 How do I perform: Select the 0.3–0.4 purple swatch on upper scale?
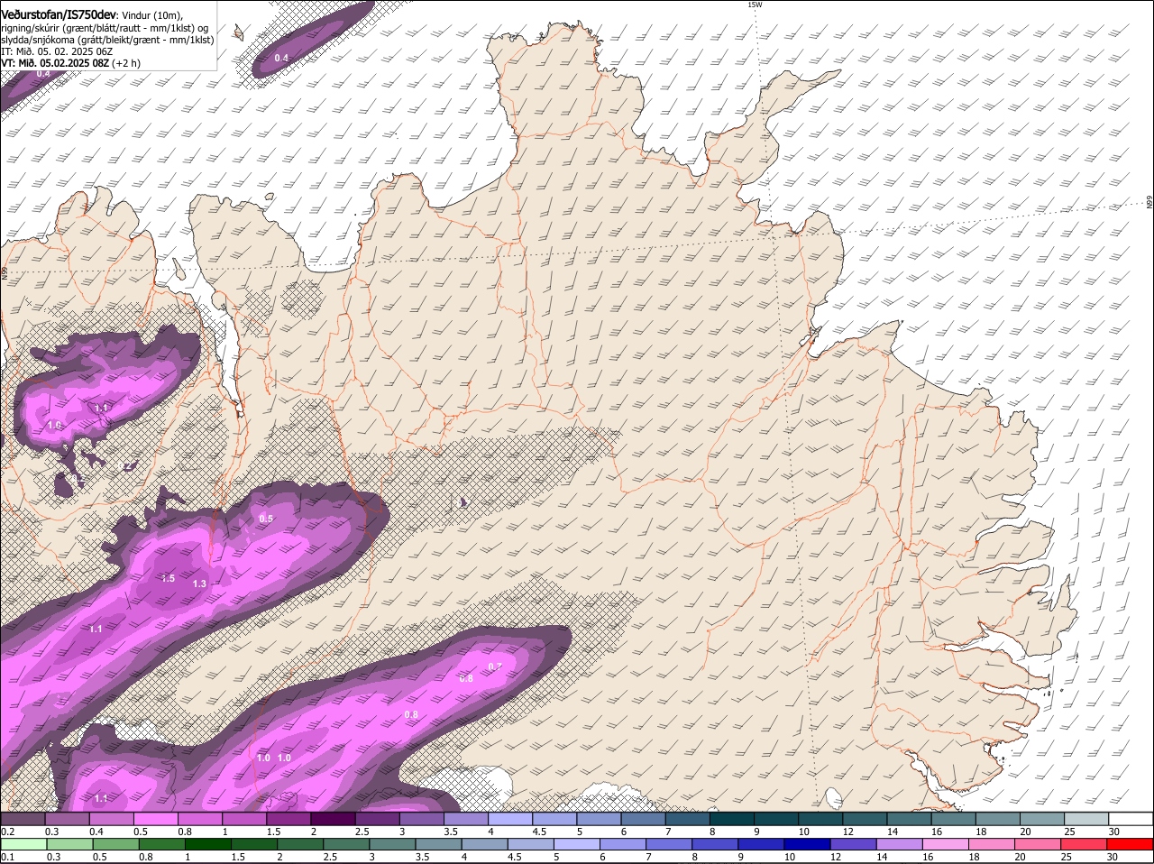tap(67, 818)
